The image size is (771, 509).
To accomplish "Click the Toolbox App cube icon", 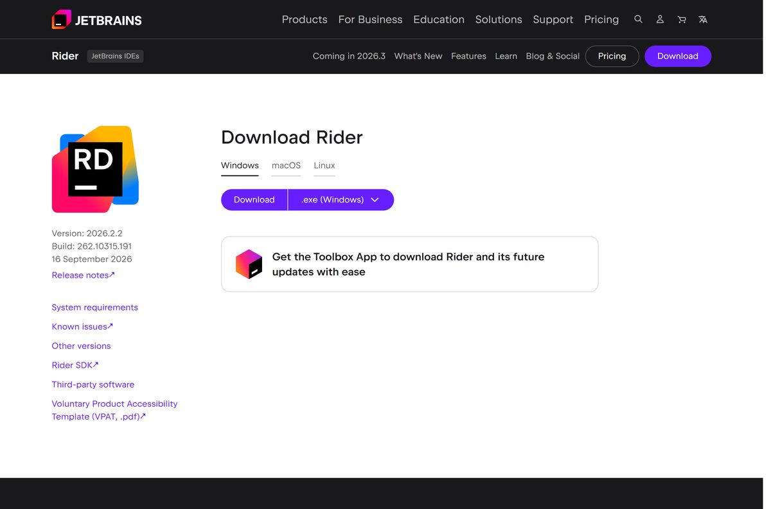I will (249, 264).
